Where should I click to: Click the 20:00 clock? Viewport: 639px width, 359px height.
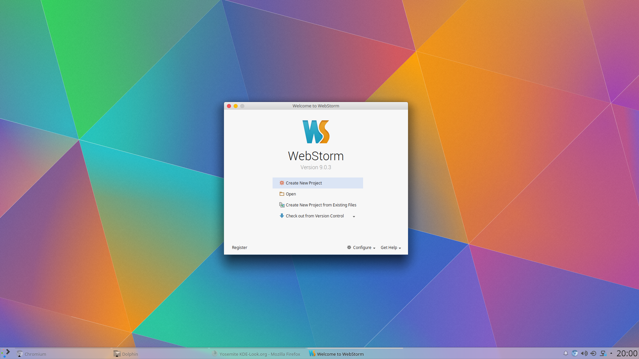627,353
